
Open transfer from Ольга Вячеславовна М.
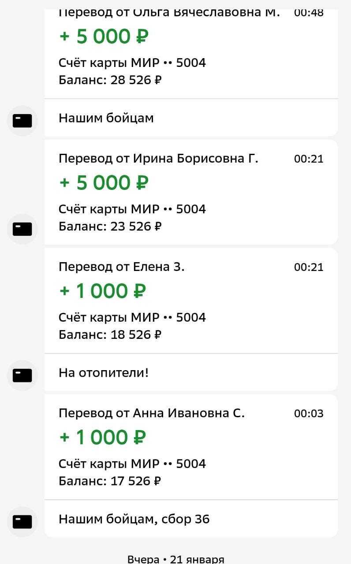[x=191, y=54]
